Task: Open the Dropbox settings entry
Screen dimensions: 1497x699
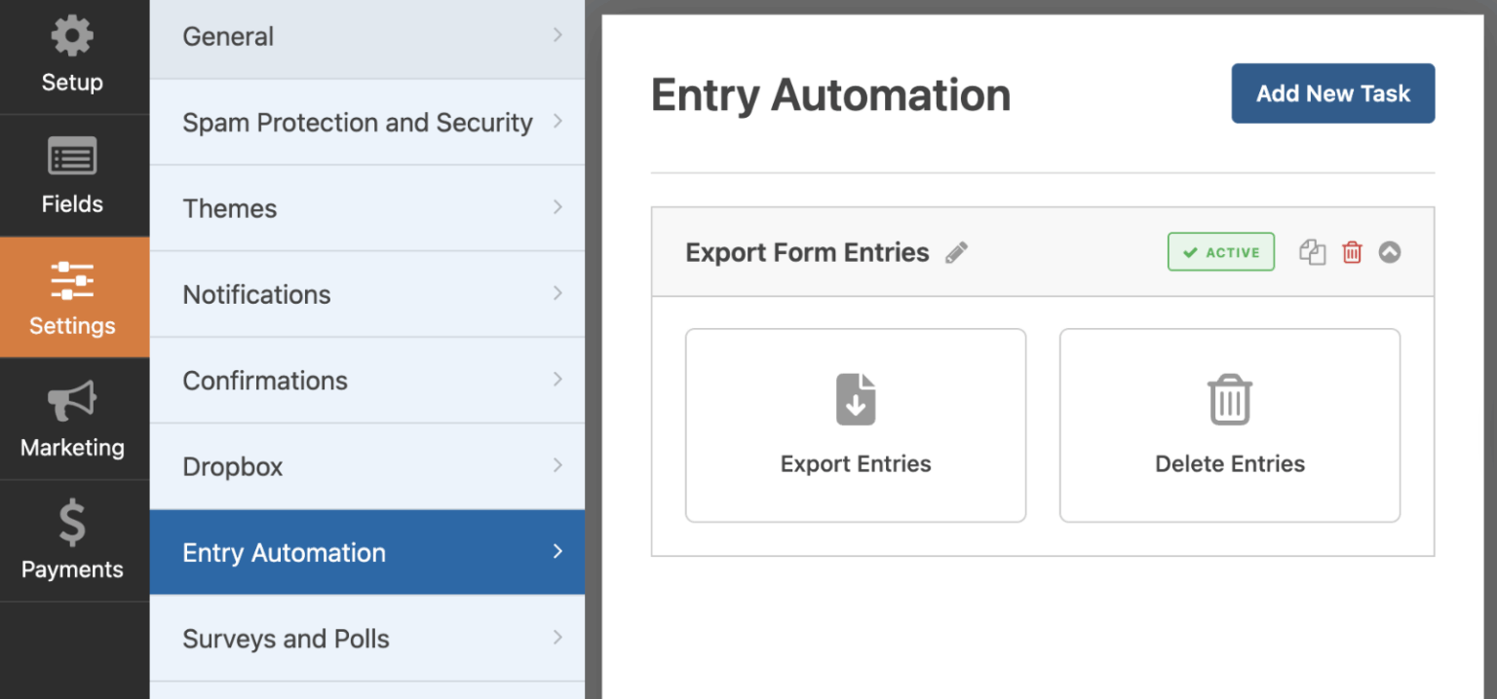Action: pyautogui.click(x=365, y=465)
